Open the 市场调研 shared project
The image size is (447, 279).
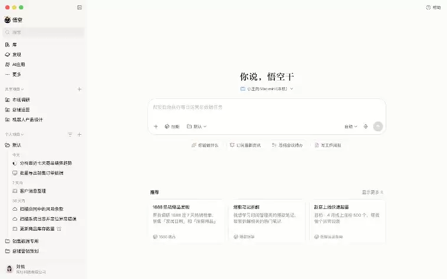(43, 100)
